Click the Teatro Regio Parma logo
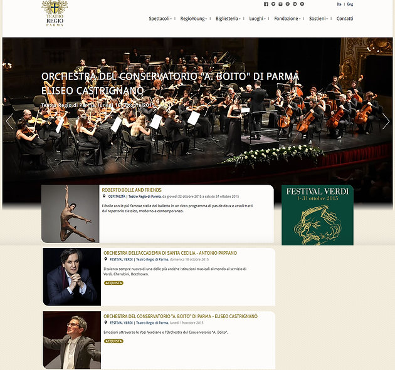The image size is (395, 370). point(55,14)
